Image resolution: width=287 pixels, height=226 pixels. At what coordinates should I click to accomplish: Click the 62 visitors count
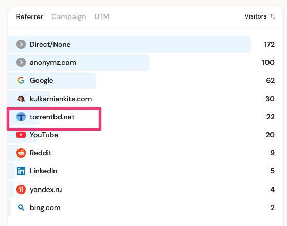coord(271,80)
